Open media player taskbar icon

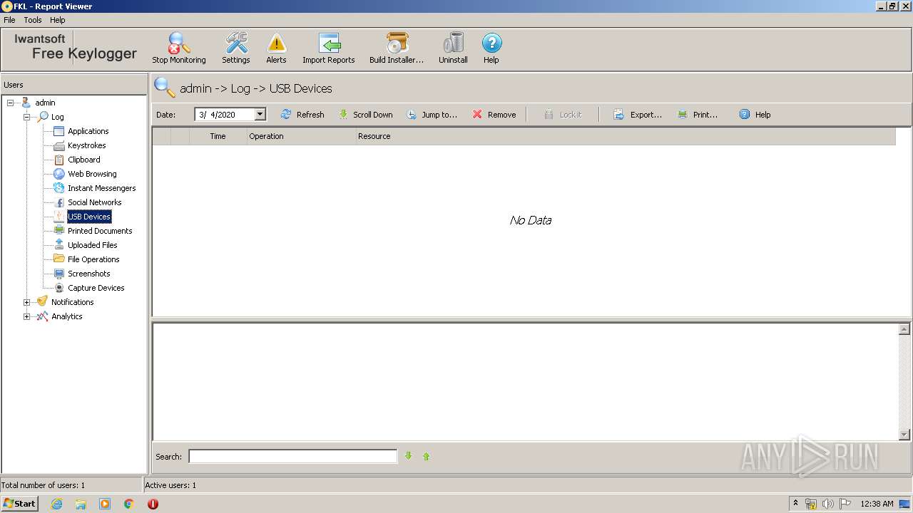click(105, 504)
